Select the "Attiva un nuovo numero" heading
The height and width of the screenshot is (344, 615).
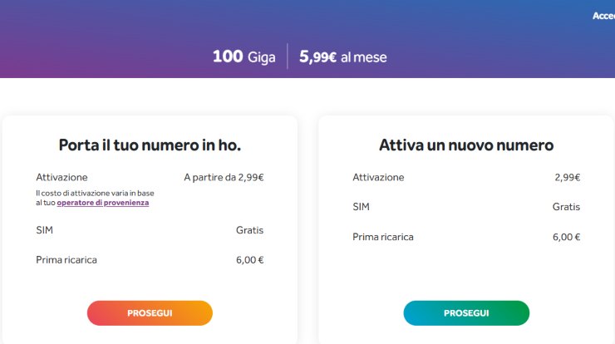(466, 145)
